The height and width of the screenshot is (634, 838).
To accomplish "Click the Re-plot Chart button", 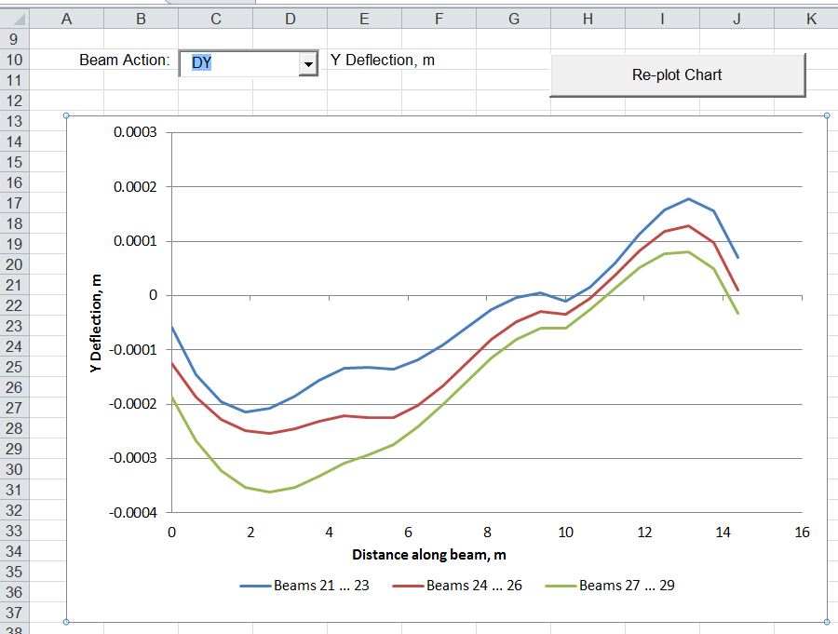I will (x=677, y=75).
